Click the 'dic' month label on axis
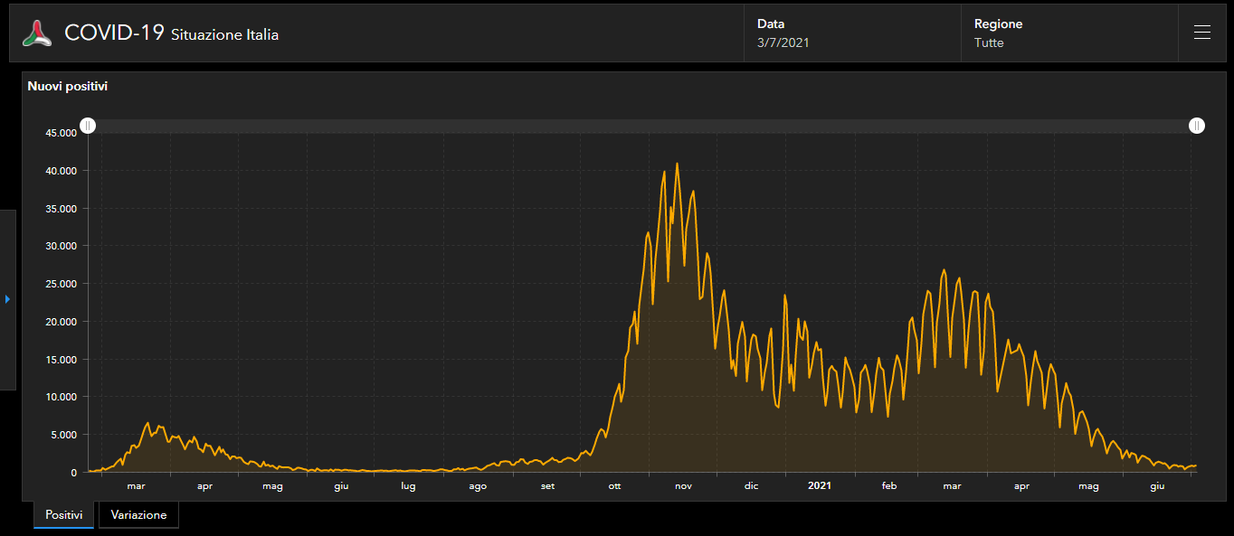1234x536 pixels. click(751, 486)
